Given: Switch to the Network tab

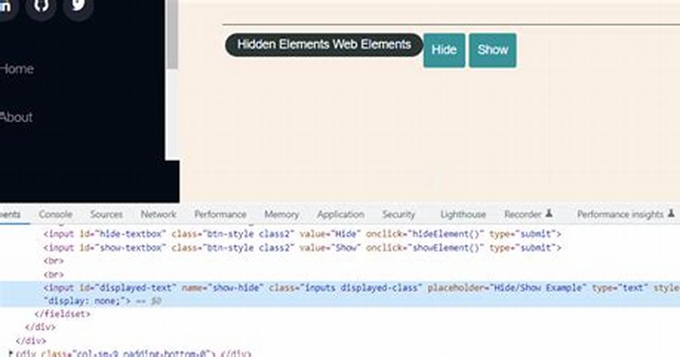Looking at the screenshot, I should coord(158,214).
